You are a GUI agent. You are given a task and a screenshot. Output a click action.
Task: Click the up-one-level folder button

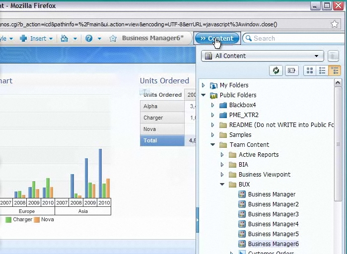[x=333, y=56]
